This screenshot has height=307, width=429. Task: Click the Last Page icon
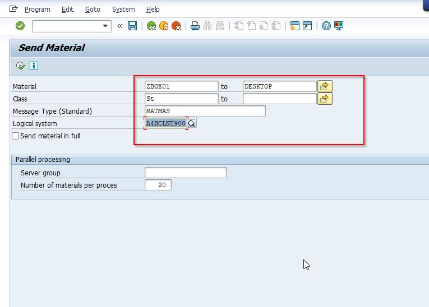click(x=276, y=26)
